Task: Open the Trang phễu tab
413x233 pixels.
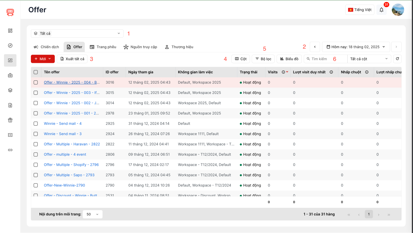Action: point(103,47)
